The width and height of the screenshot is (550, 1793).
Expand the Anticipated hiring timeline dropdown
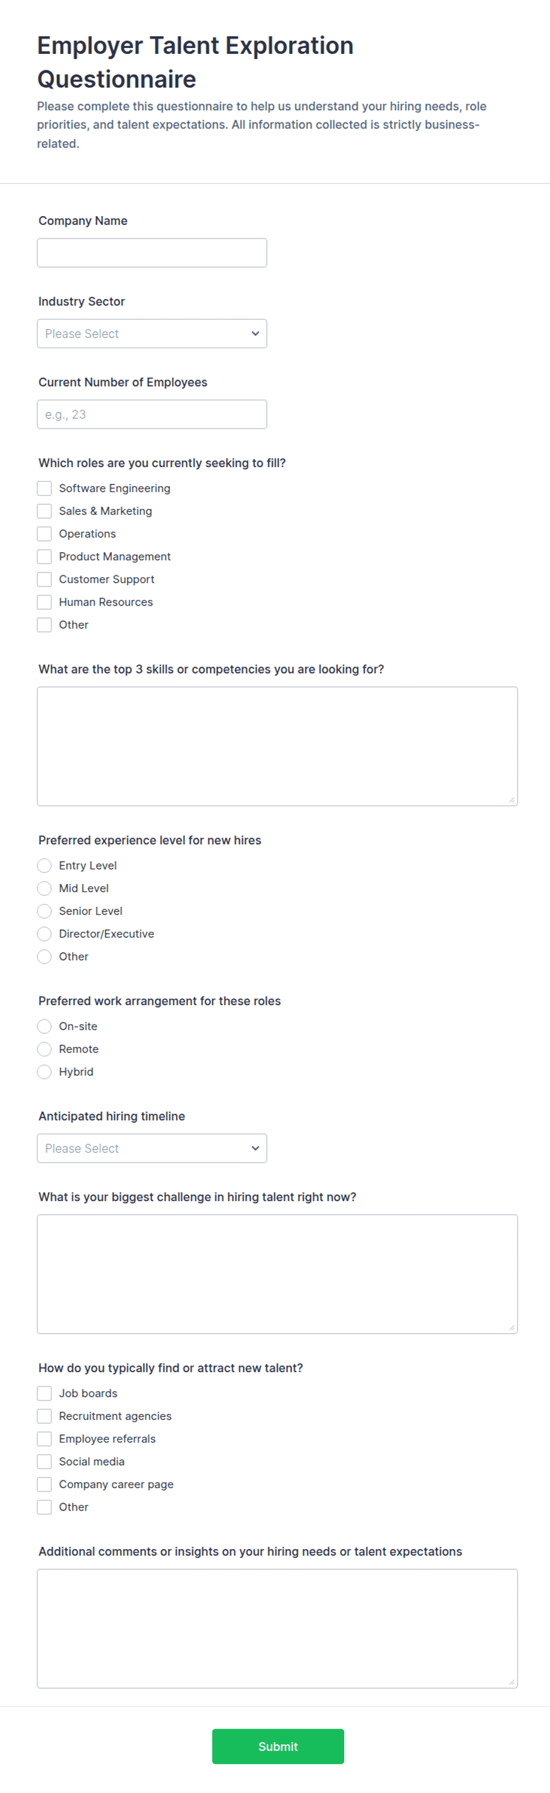151,1148
